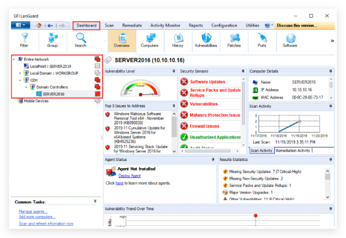Click Scan and refresh information now link
346x238 pixels.
46,223
